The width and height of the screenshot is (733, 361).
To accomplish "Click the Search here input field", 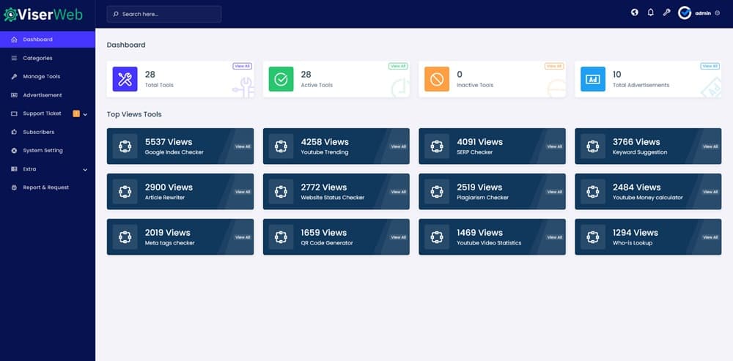I will pyautogui.click(x=163, y=14).
